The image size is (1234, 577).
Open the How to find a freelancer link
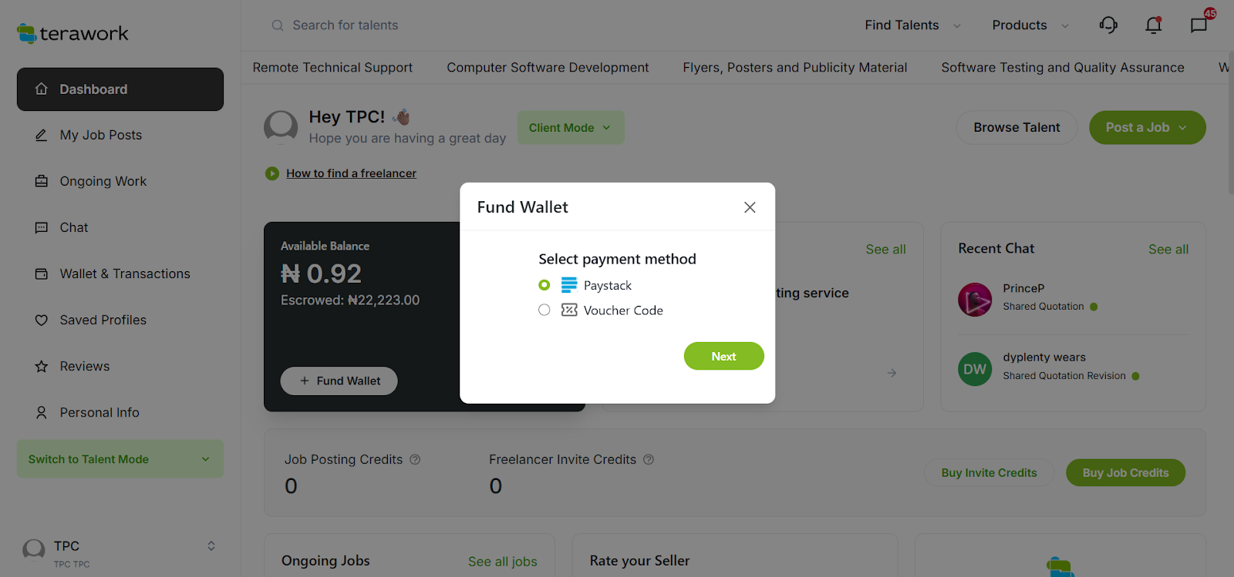(351, 174)
